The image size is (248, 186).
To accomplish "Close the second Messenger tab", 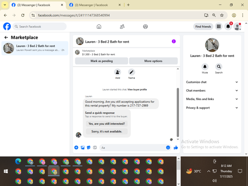I will coord(120,5).
